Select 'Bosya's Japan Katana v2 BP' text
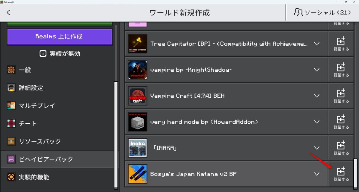The width and height of the screenshot is (359, 192). coord(193,174)
